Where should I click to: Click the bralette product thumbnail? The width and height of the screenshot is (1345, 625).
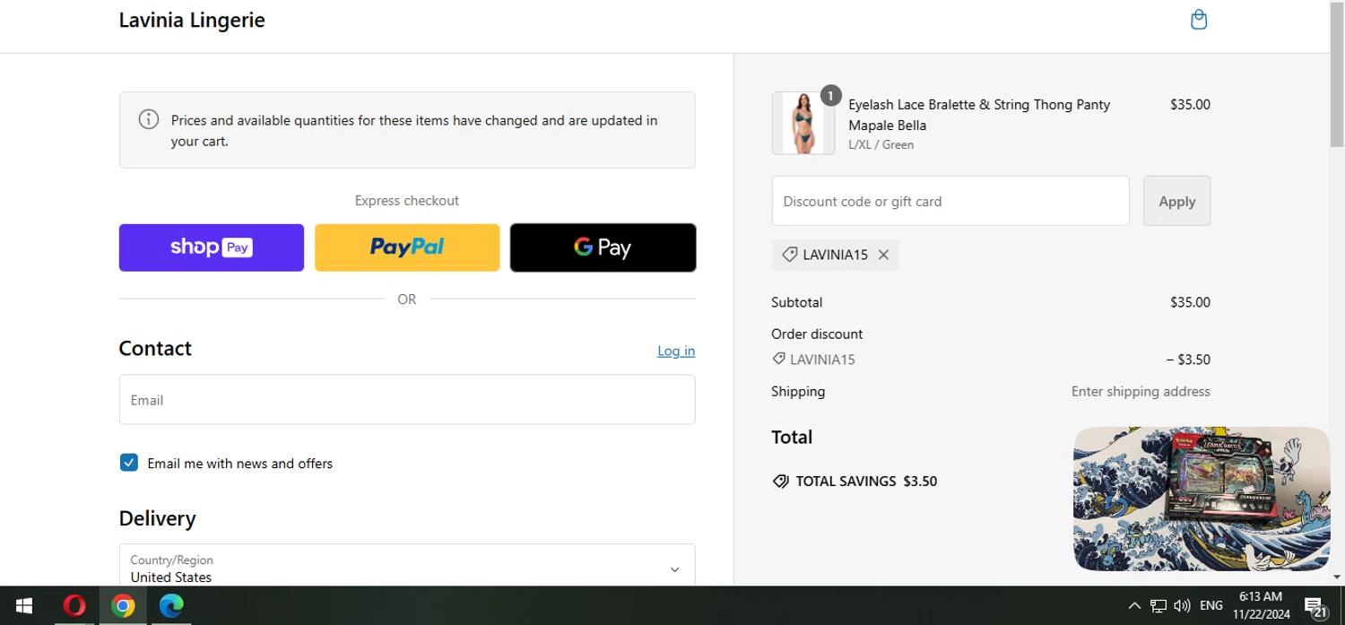pos(803,123)
